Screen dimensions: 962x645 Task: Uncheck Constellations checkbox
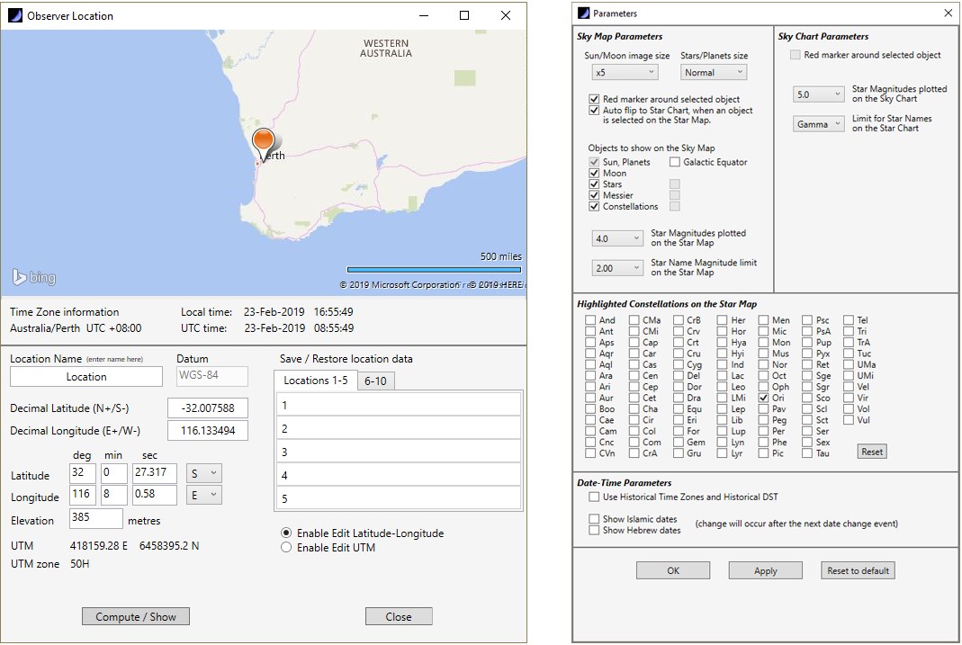click(594, 206)
